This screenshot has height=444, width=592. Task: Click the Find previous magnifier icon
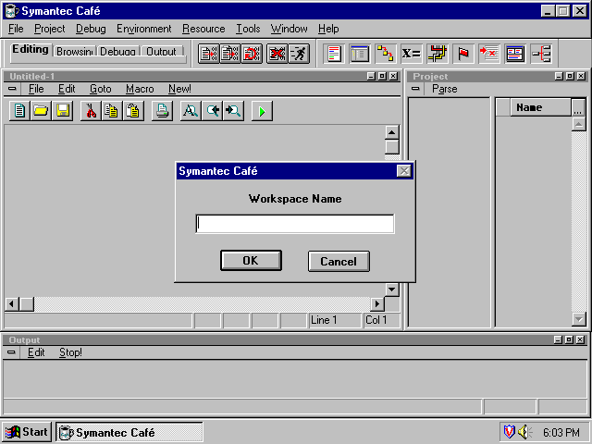tap(212, 111)
